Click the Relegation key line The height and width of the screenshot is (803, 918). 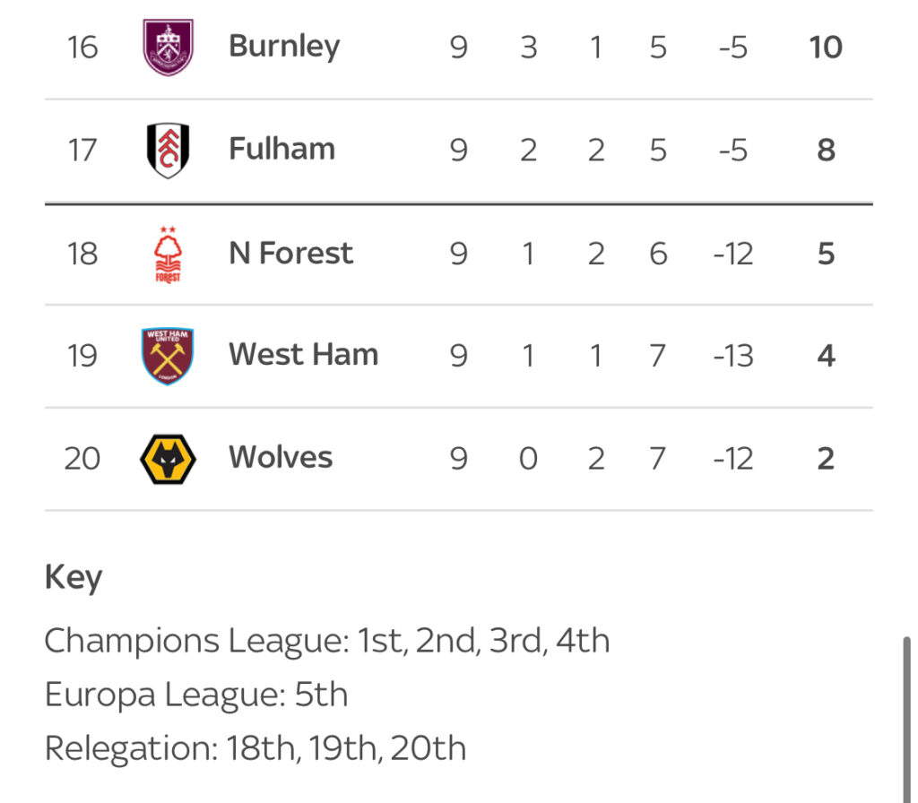[x=255, y=748]
